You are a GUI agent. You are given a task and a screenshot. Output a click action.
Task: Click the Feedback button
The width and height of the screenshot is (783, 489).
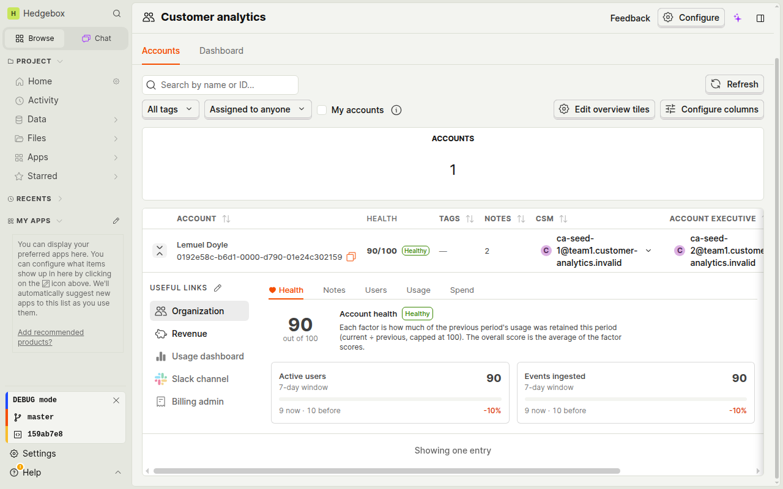click(630, 18)
